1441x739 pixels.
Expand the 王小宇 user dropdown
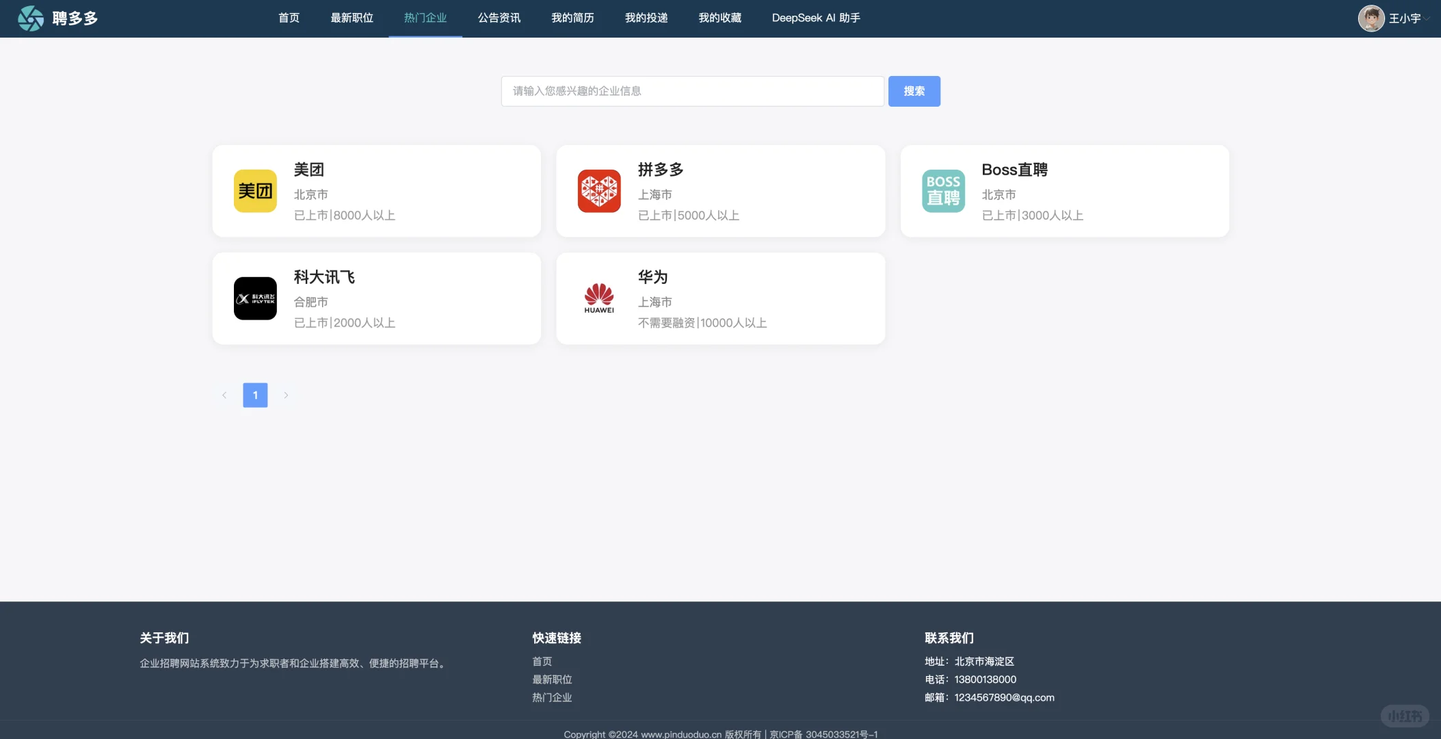pos(1426,18)
